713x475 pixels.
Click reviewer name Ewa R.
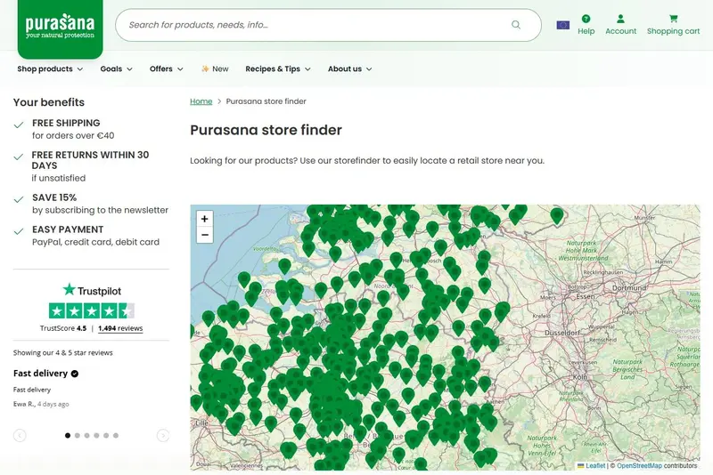pos(24,404)
